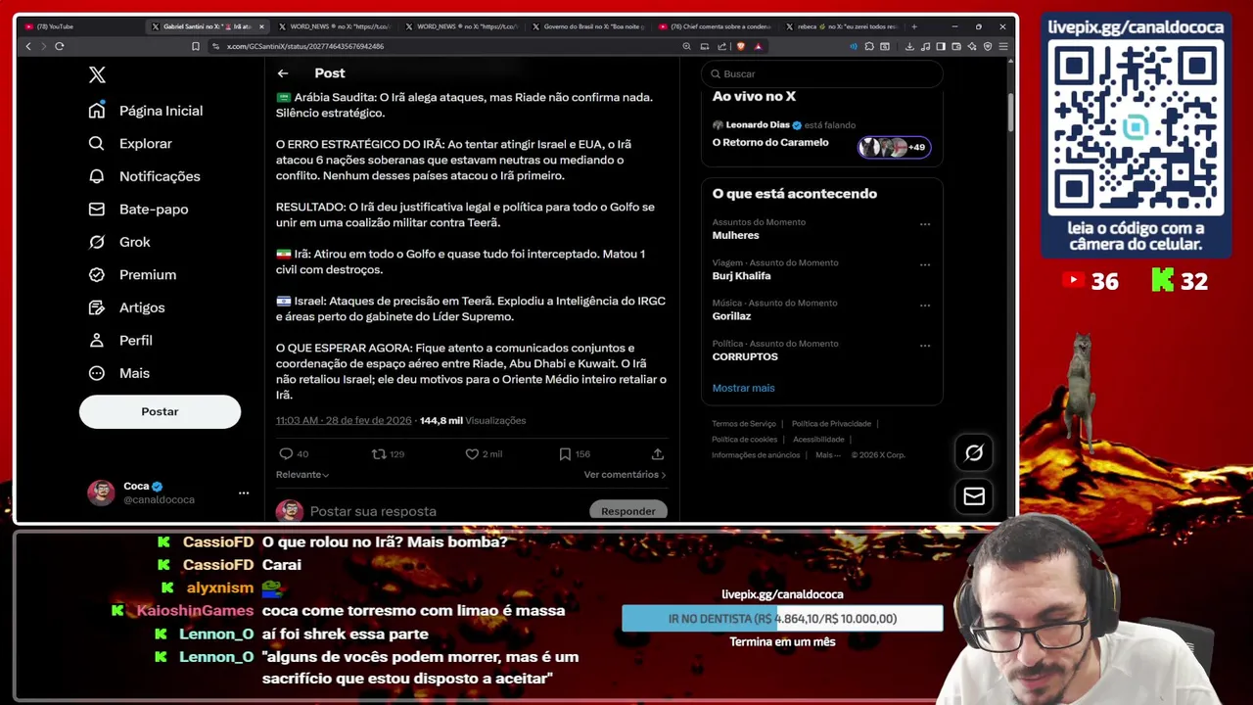Image resolution: width=1253 pixels, height=705 pixels.
Task: Open Artigos in the sidebar
Action: [126, 307]
